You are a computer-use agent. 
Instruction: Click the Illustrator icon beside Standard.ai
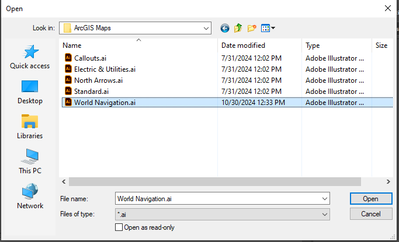pos(68,91)
